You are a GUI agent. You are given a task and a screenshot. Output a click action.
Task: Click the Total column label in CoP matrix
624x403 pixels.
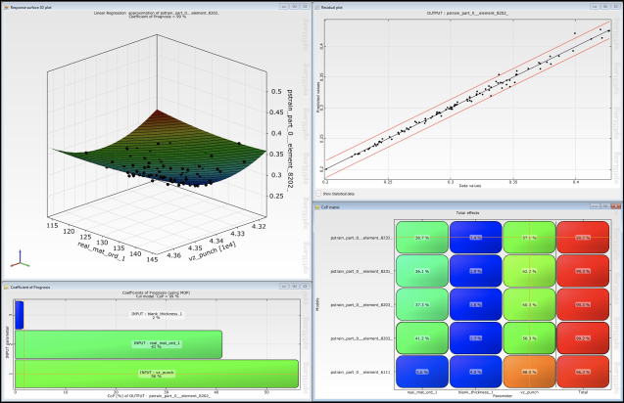583,392
